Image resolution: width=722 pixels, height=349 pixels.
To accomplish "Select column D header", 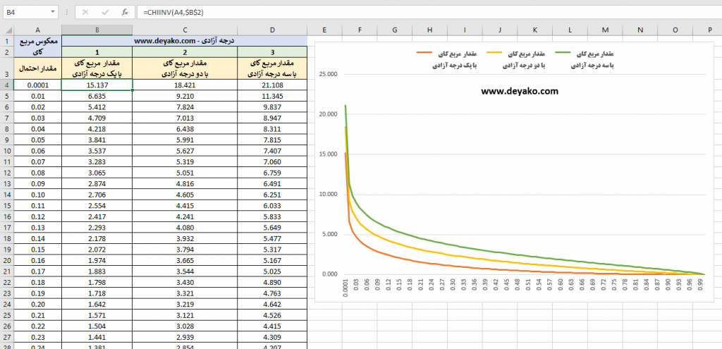I will [272, 30].
